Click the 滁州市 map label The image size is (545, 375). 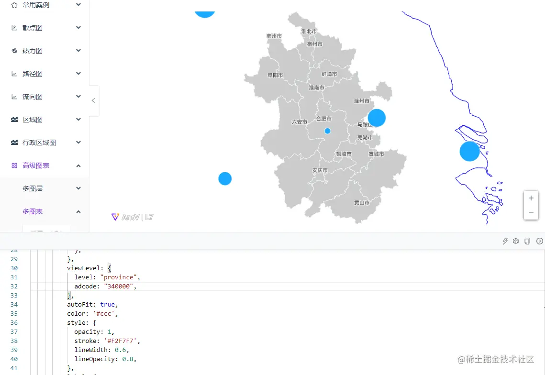point(362,101)
